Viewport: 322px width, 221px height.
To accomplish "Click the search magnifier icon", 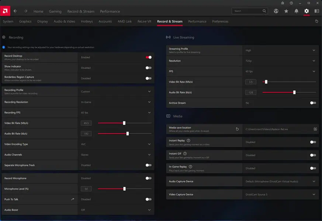I will tap(264, 11).
